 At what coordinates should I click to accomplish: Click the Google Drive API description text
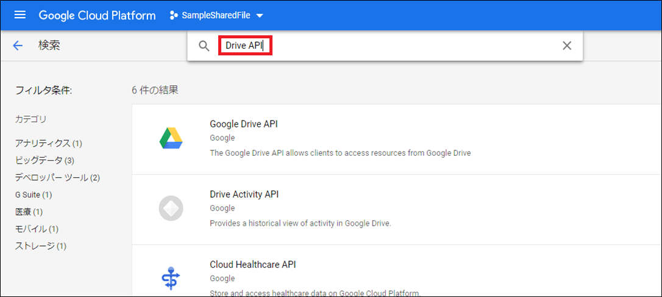click(340, 153)
